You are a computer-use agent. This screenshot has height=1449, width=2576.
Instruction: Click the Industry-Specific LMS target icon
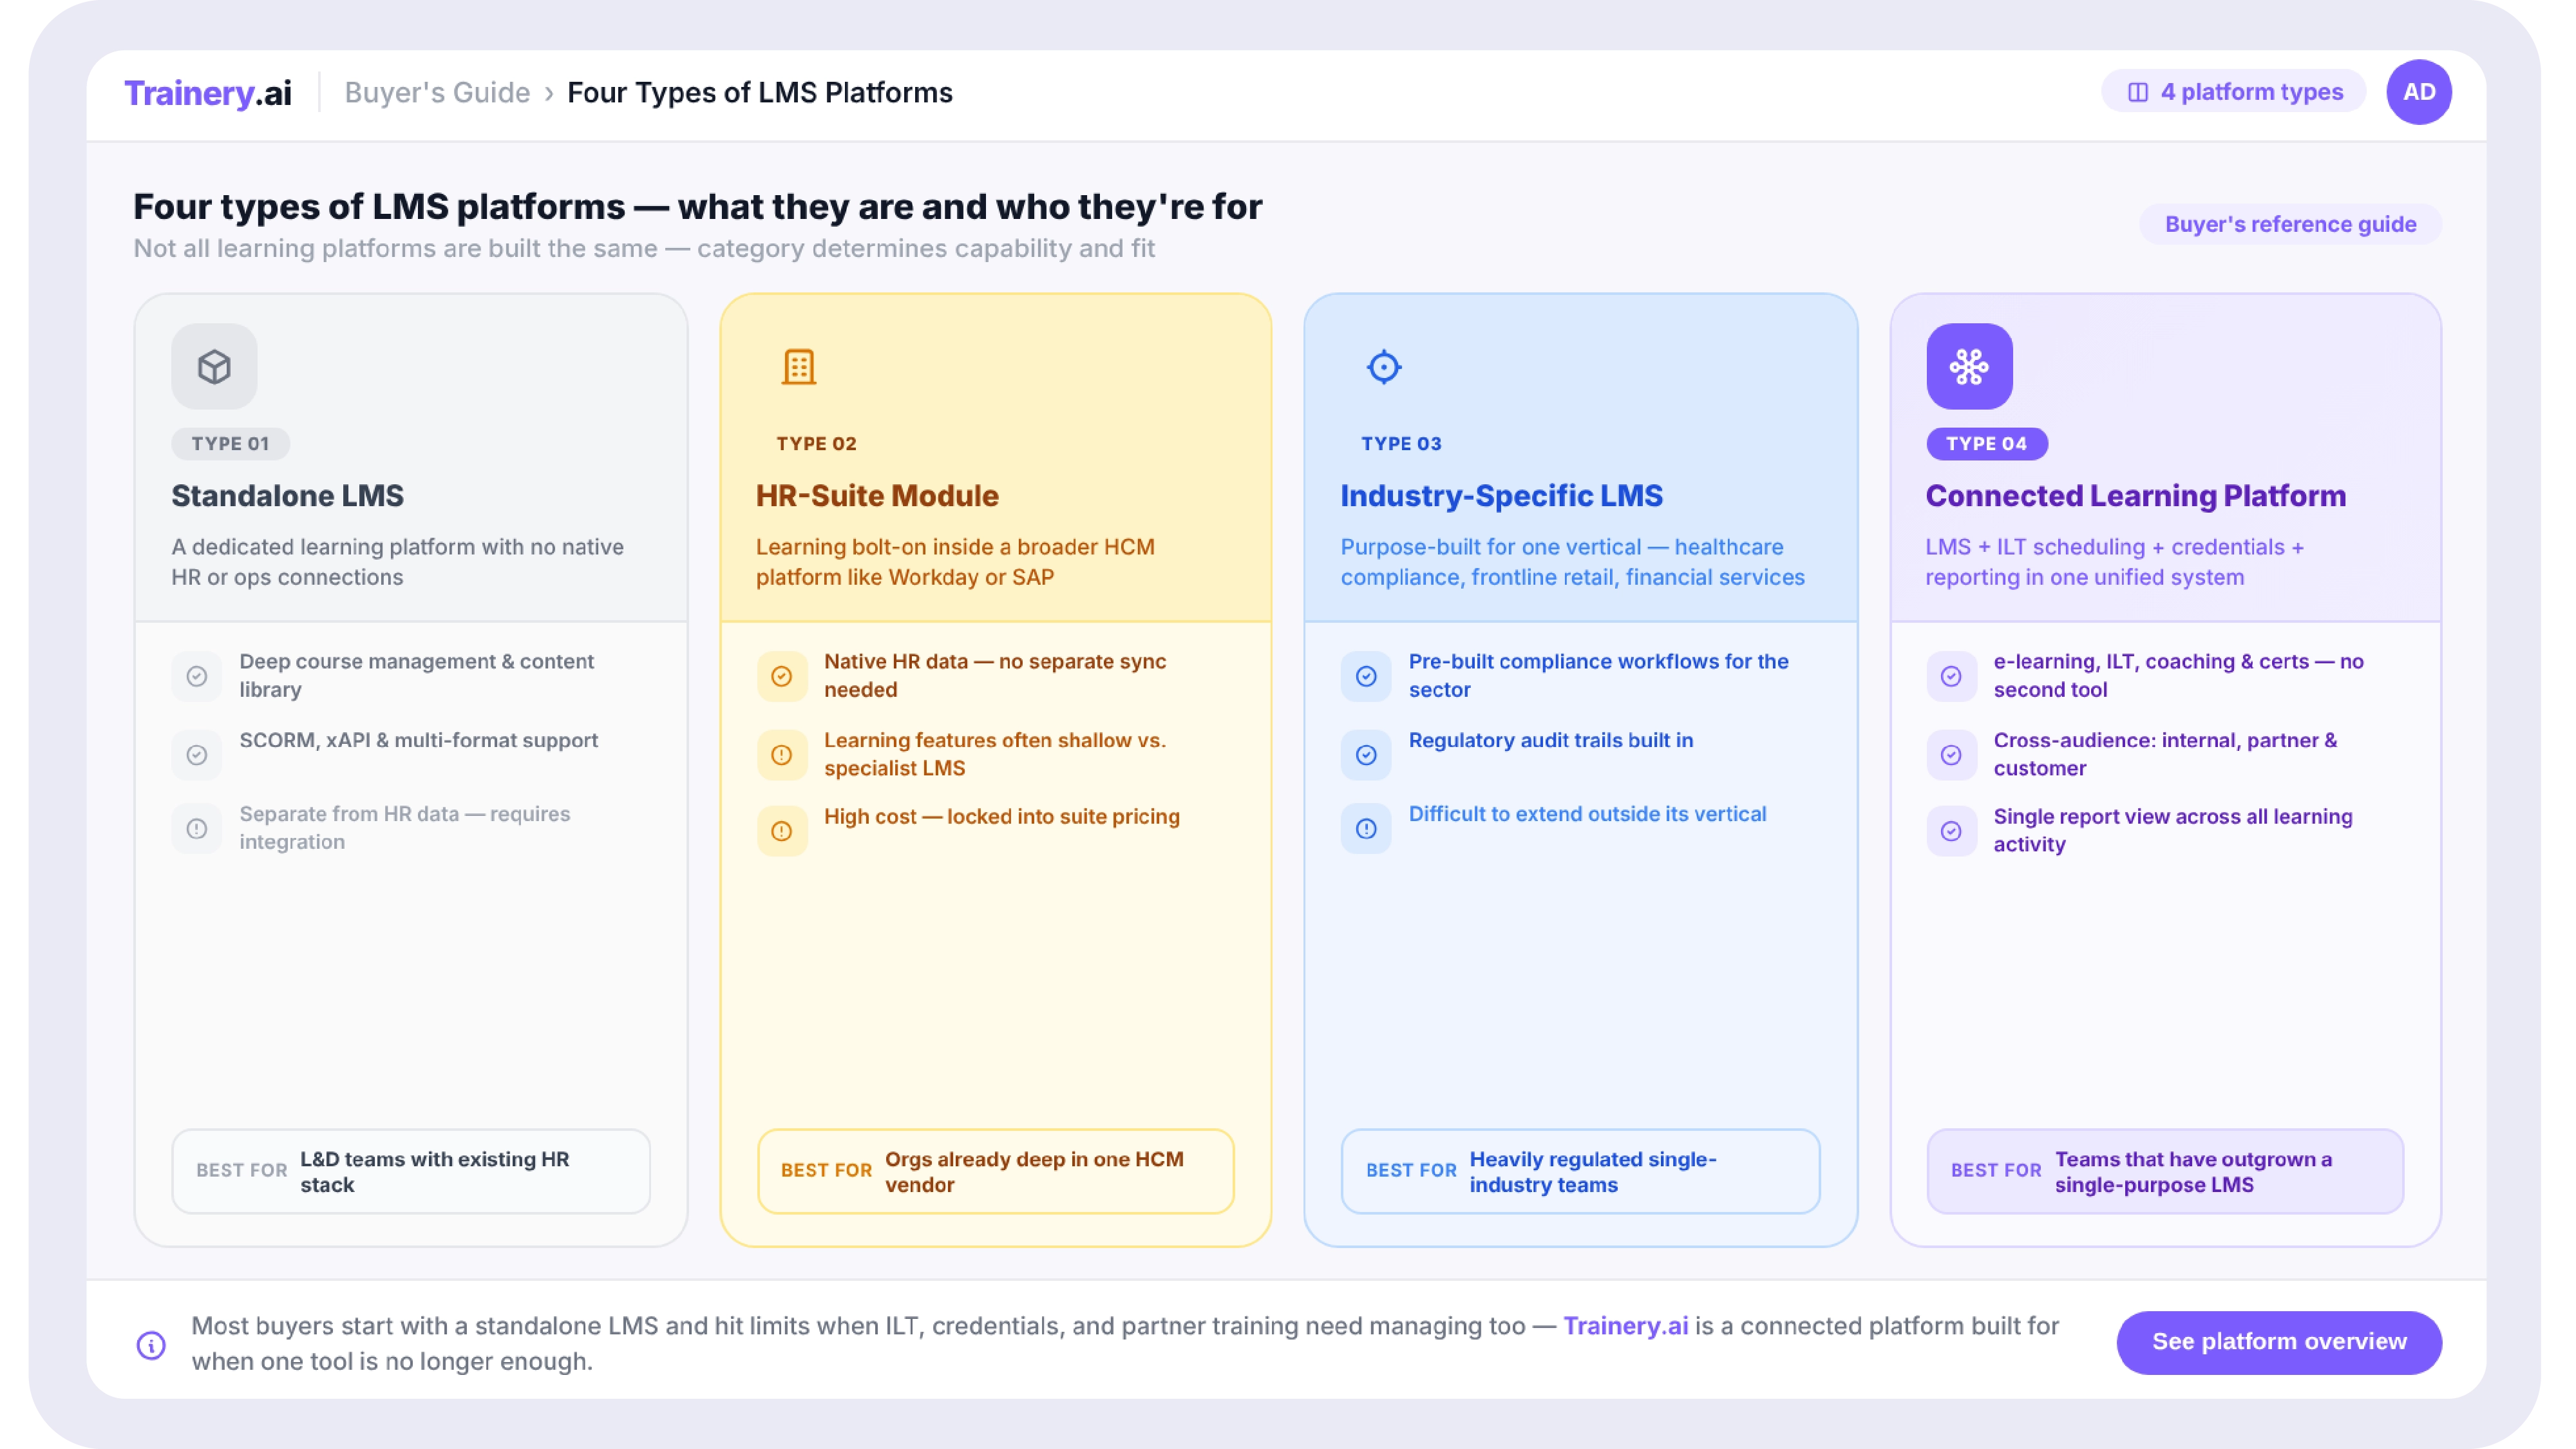click(1384, 366)
